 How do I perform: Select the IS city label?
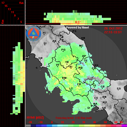click(x=95, y=86)
